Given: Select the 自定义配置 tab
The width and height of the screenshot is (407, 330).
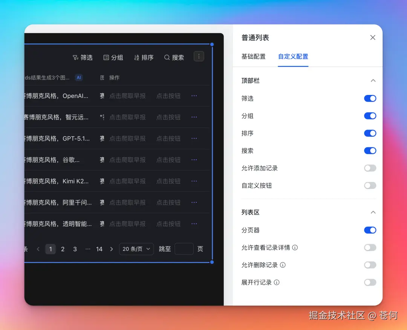Looking at the screenshot, I should [293, 57].
